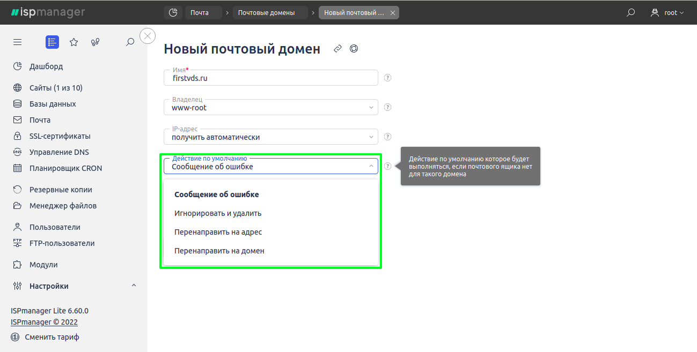This screenshot has width=697, height=352.
Task: Click the FTP icon in sidebar
Action: coord(17,243)
